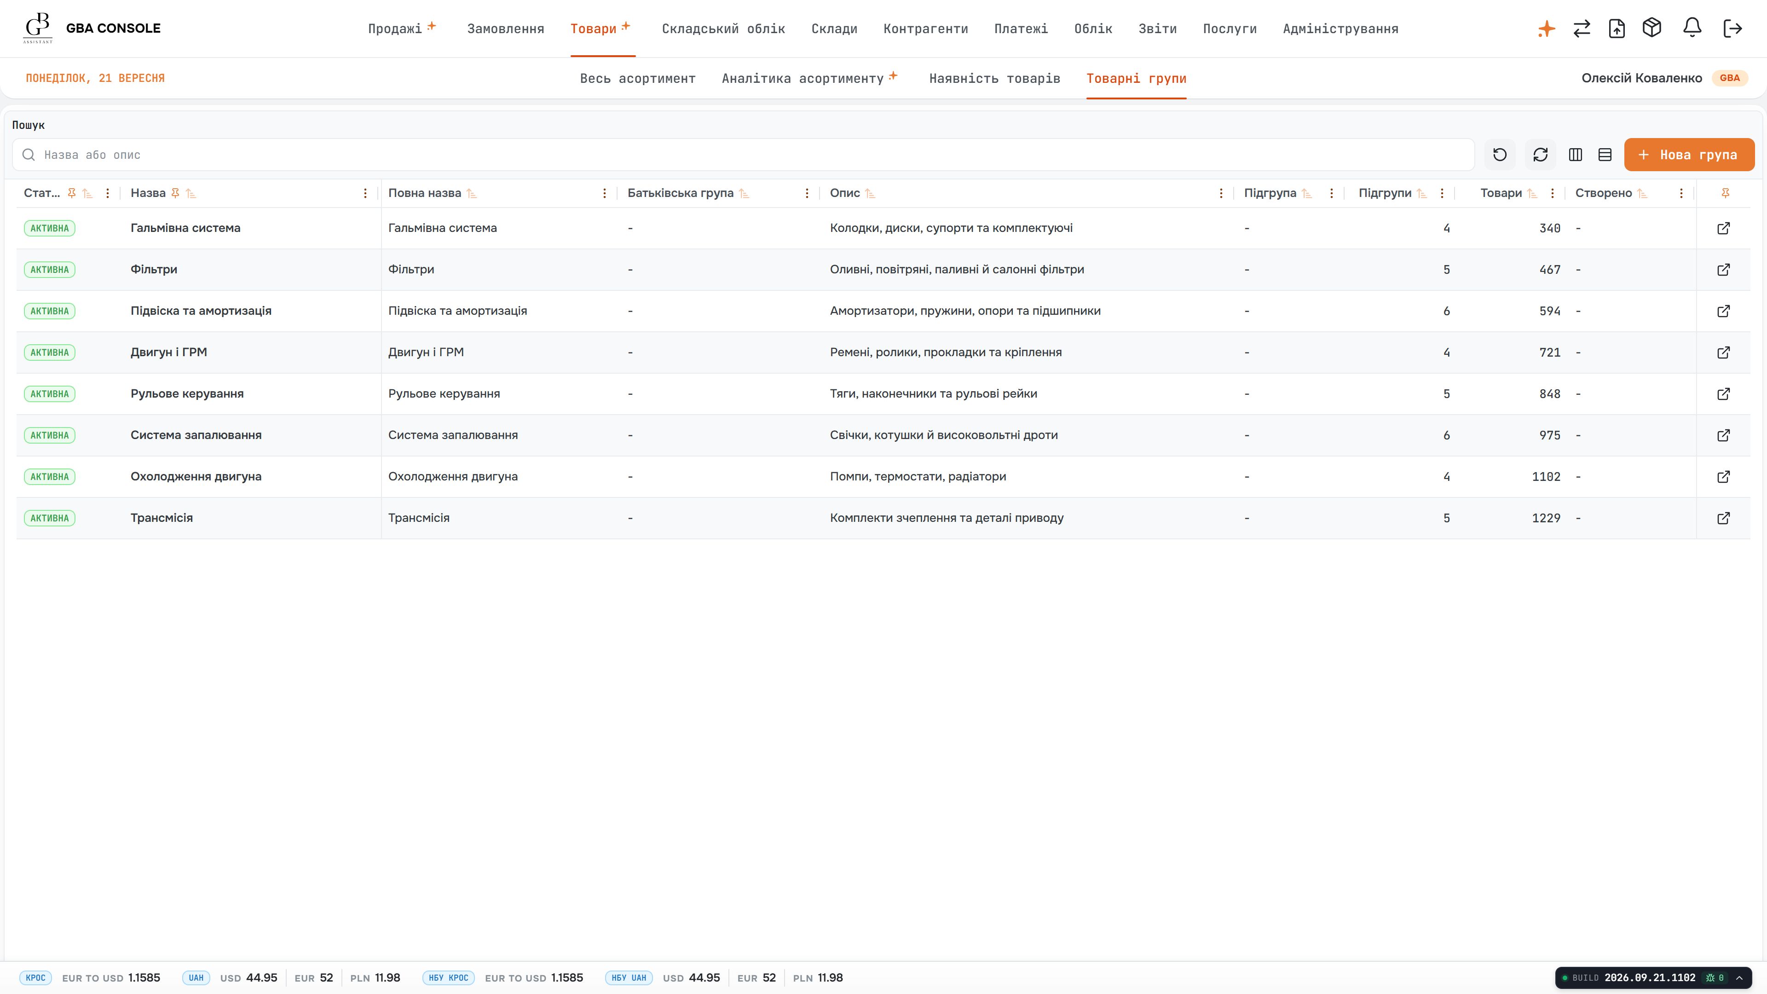
Task: Open the transfer arrows icon in header
Action: click(x=1582, y=29)
